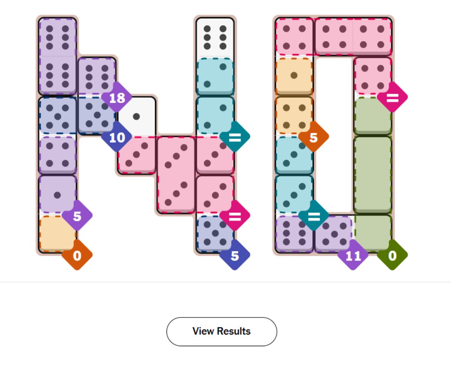This screenshot has height=380, width=451.
Task: Click the purple 18 target diamond
Action: point(117,99)
